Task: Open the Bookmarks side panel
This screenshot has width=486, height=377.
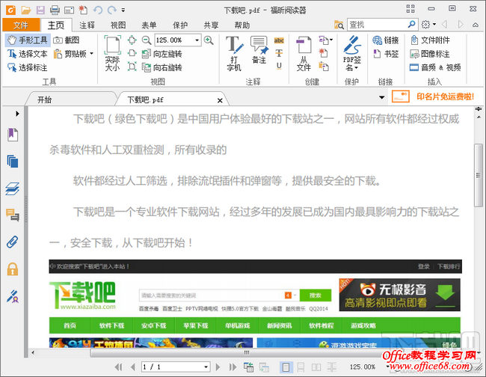Action: click(x=13, y=135)
